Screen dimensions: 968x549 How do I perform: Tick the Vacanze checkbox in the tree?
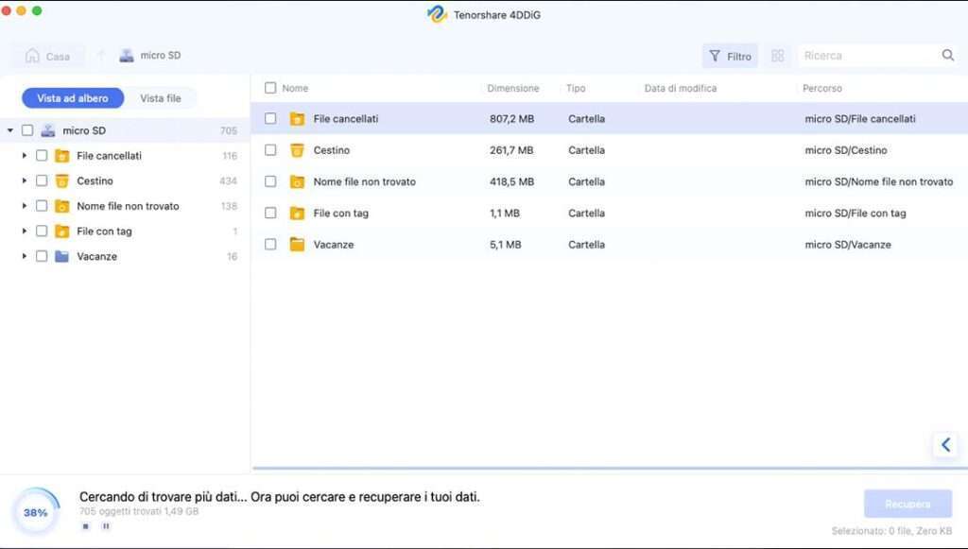click(42, 256)
